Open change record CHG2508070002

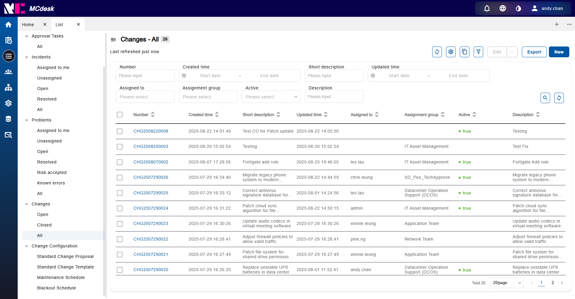(151, 162)
